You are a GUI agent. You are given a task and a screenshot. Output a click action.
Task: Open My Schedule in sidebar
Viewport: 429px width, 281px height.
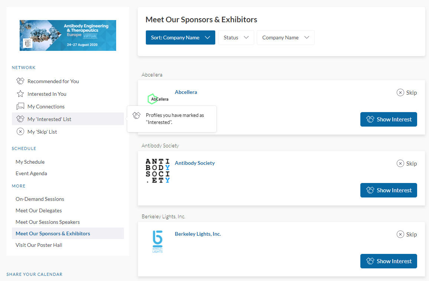point(30,162)
